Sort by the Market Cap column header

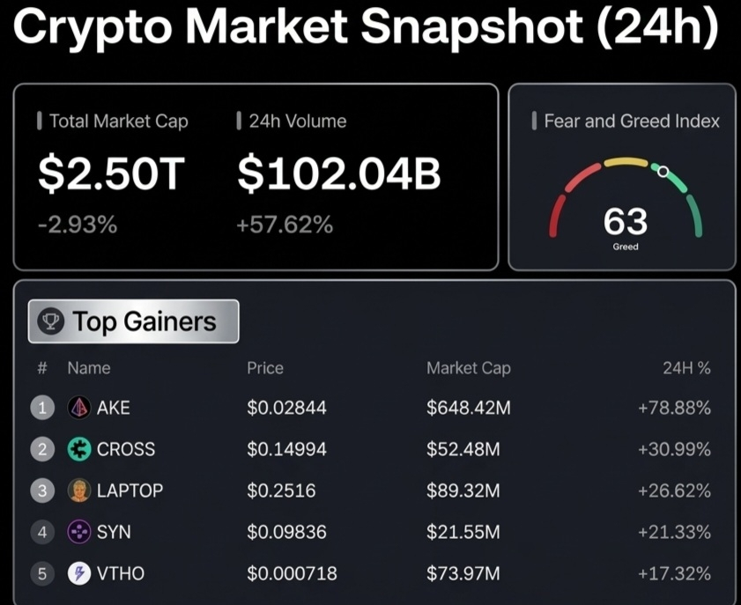click(469, 368)
